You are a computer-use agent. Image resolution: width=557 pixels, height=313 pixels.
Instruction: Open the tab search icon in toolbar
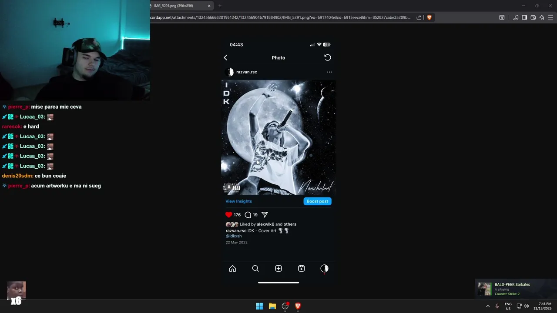point(502,17)
